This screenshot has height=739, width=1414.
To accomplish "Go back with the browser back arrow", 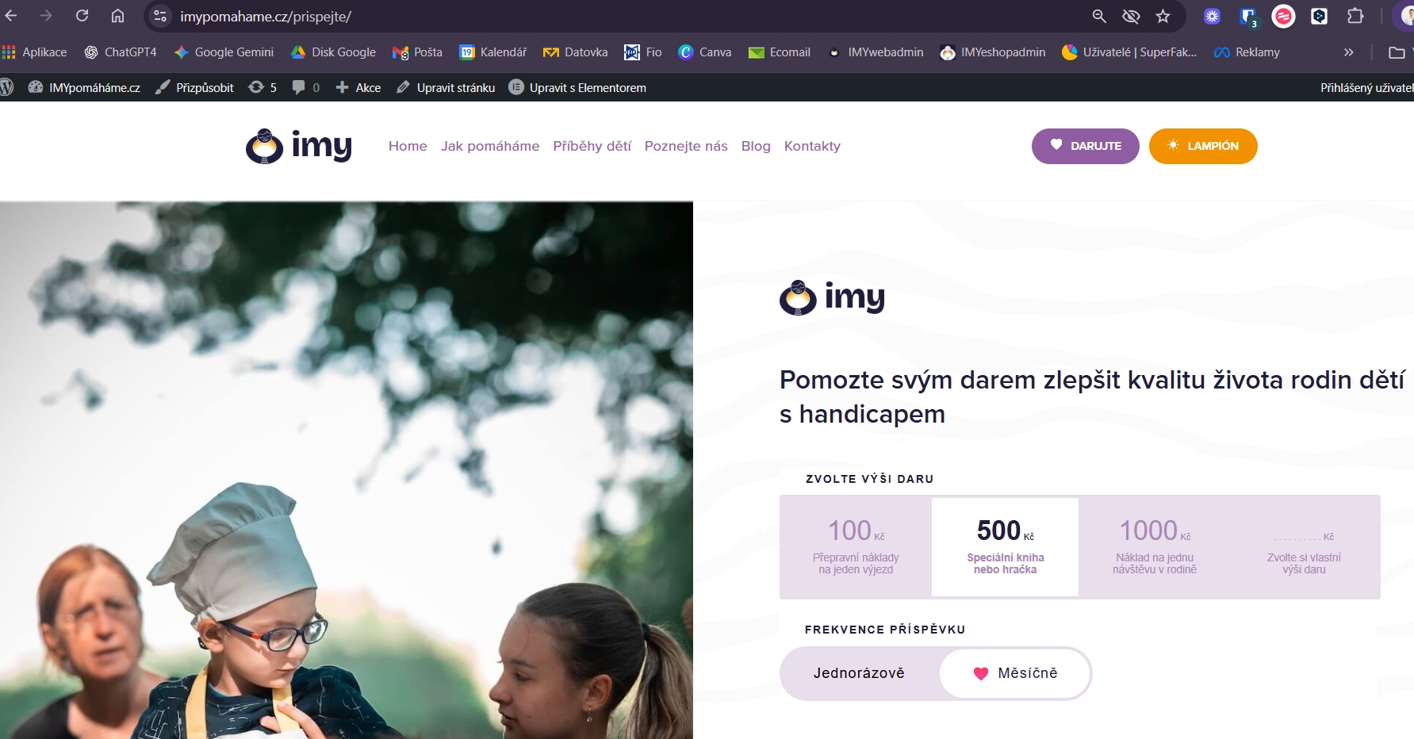I will pos(11,16).
